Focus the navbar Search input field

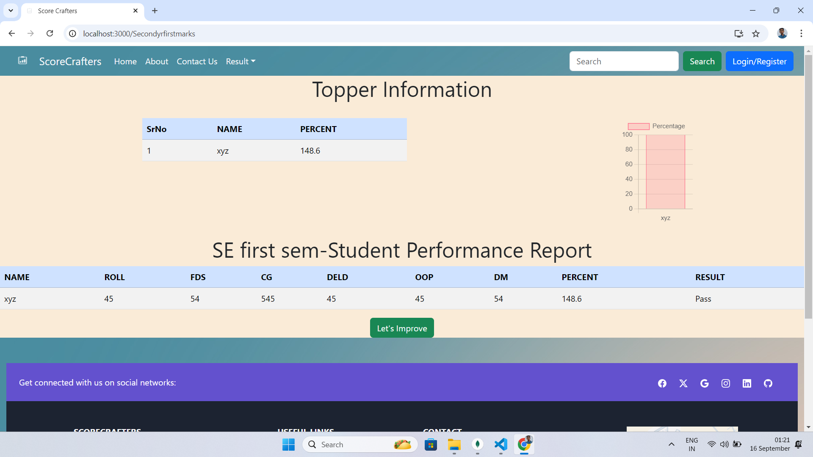point(624,61)
